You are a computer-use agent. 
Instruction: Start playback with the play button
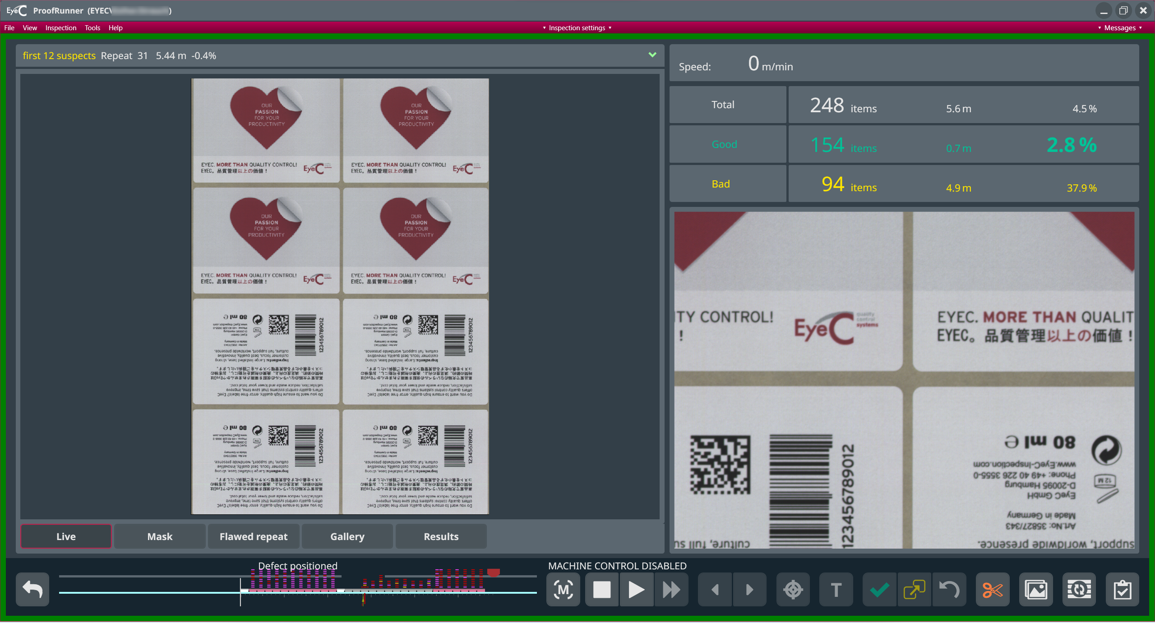pyautogui.click(x=636, y=589)
